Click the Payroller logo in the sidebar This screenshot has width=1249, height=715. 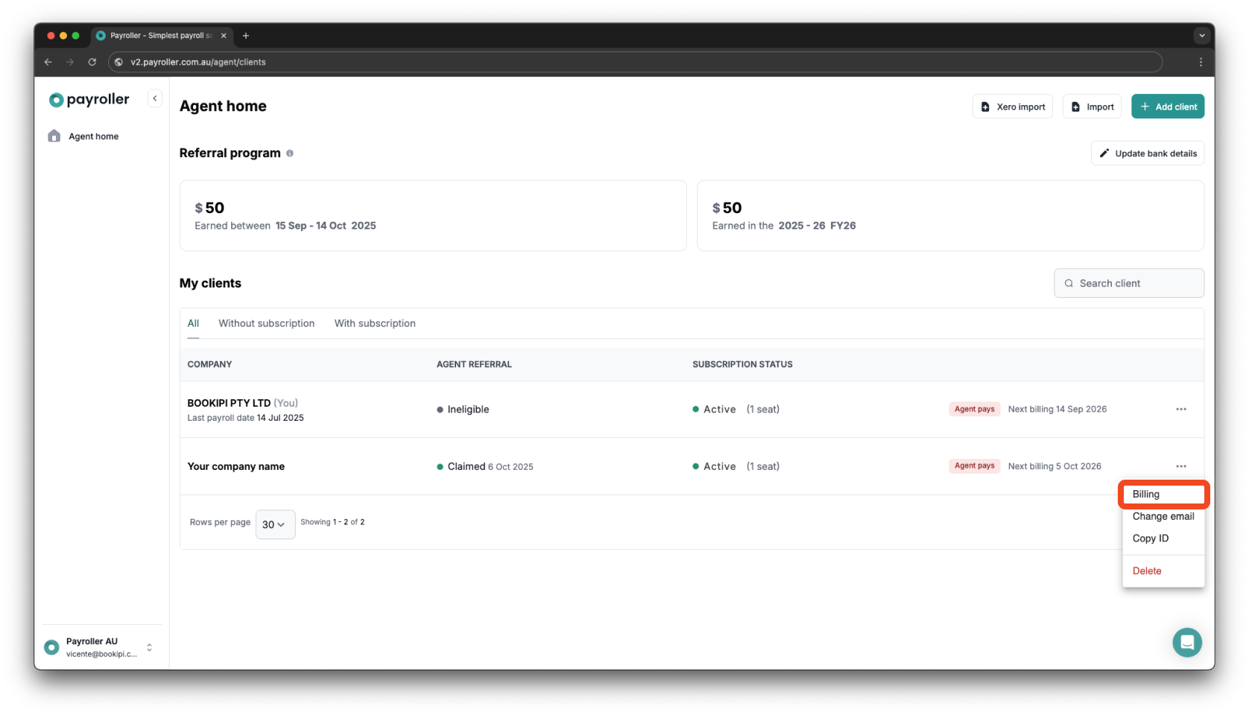tap(88, 99)
